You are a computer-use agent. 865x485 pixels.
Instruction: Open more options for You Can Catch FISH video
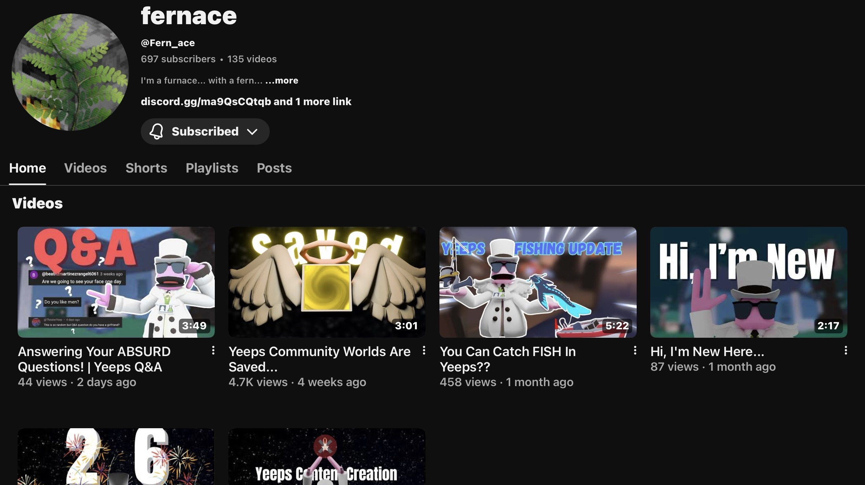635,351
